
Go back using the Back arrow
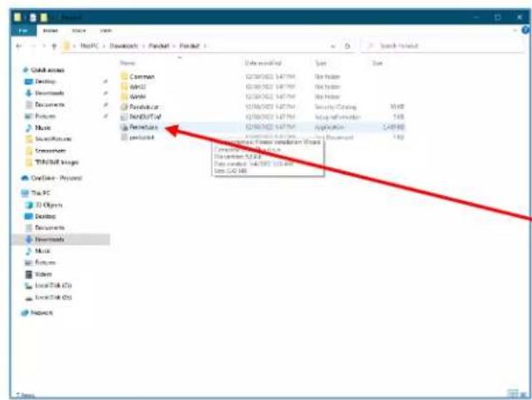tap(19, 46)
